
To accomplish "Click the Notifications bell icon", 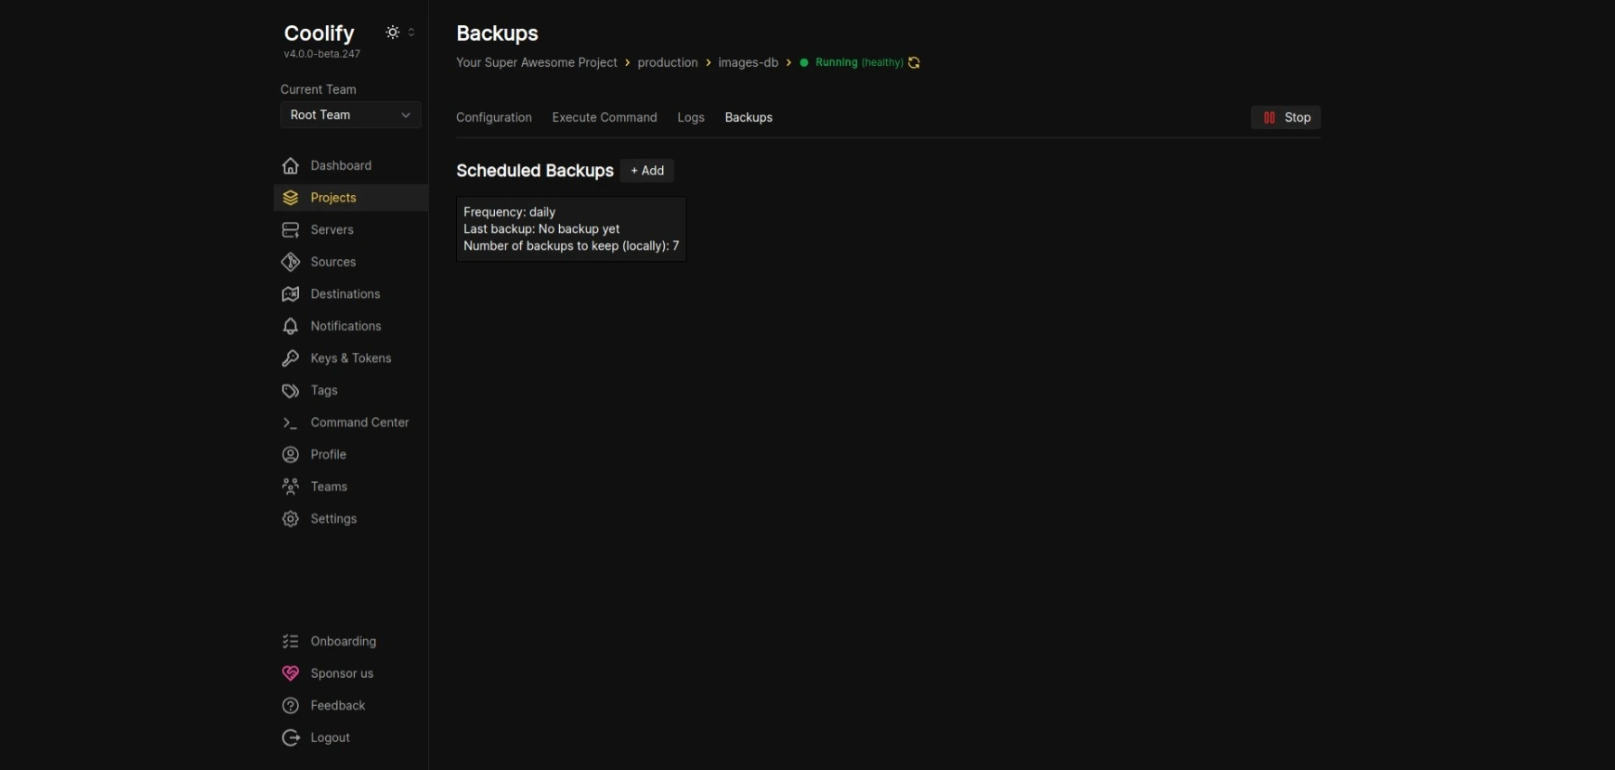I will pyautogui.click(x=290, y=326).
